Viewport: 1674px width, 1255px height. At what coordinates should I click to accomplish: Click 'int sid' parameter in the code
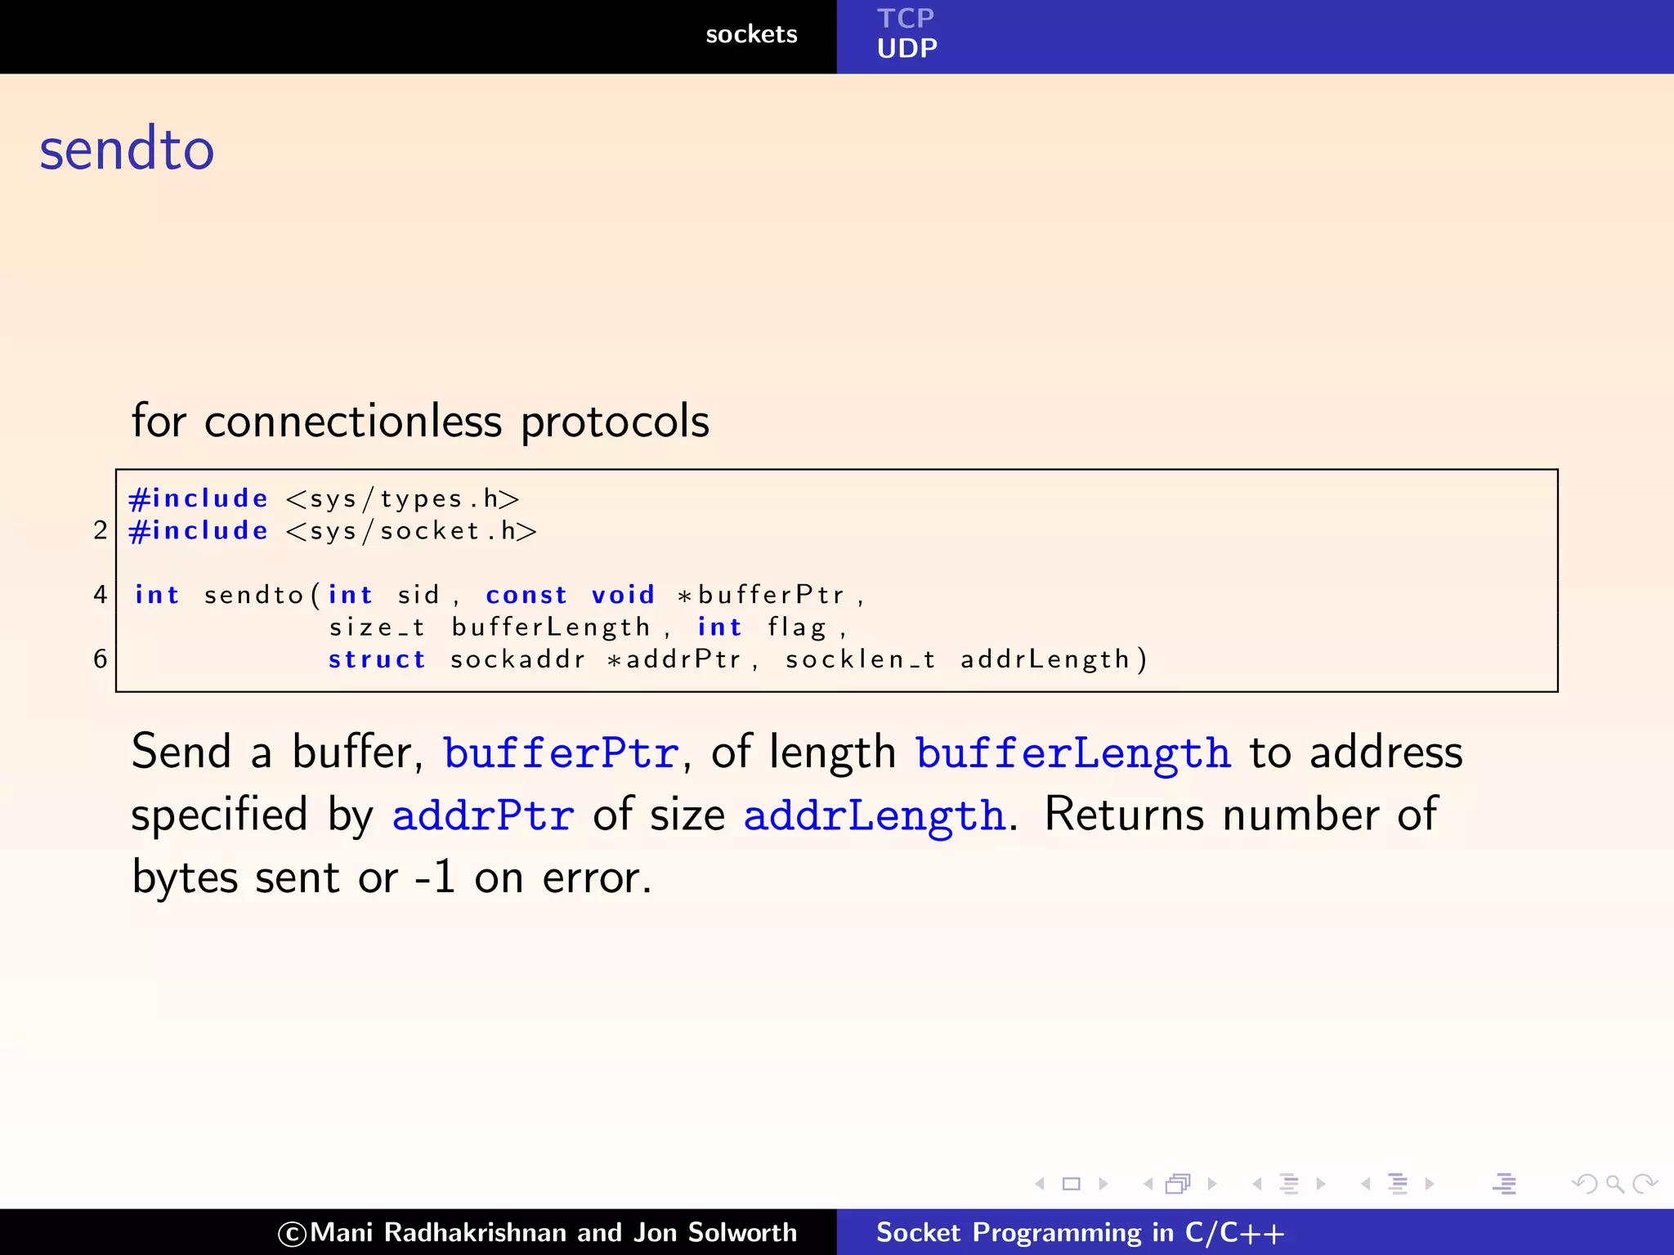(384, 595)
